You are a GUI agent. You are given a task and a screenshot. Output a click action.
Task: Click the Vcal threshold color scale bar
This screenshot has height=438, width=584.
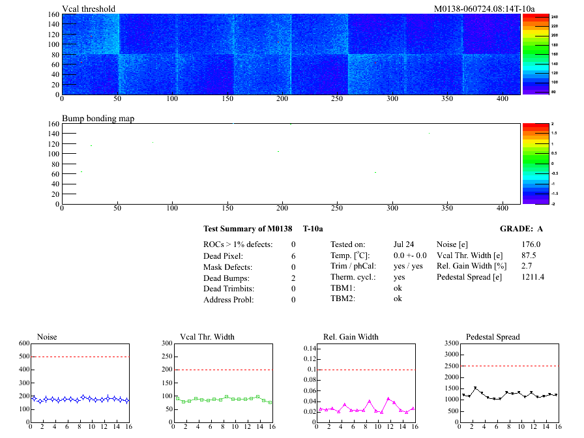pos(536,54)
